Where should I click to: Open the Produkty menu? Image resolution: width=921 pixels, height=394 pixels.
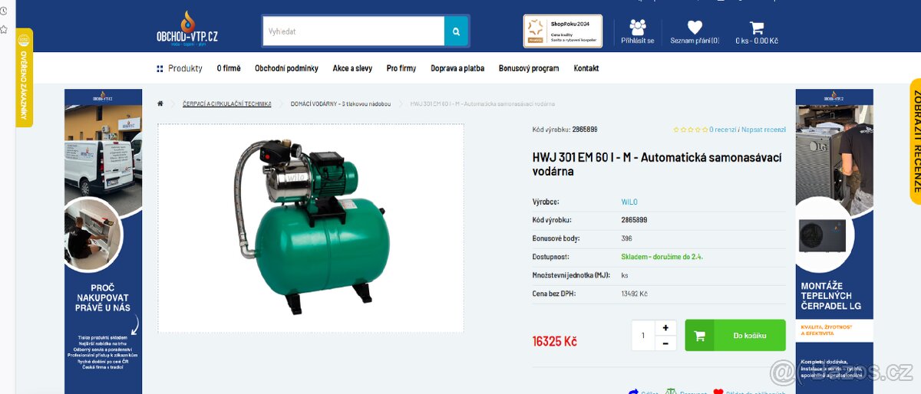(x=180, y=68)
